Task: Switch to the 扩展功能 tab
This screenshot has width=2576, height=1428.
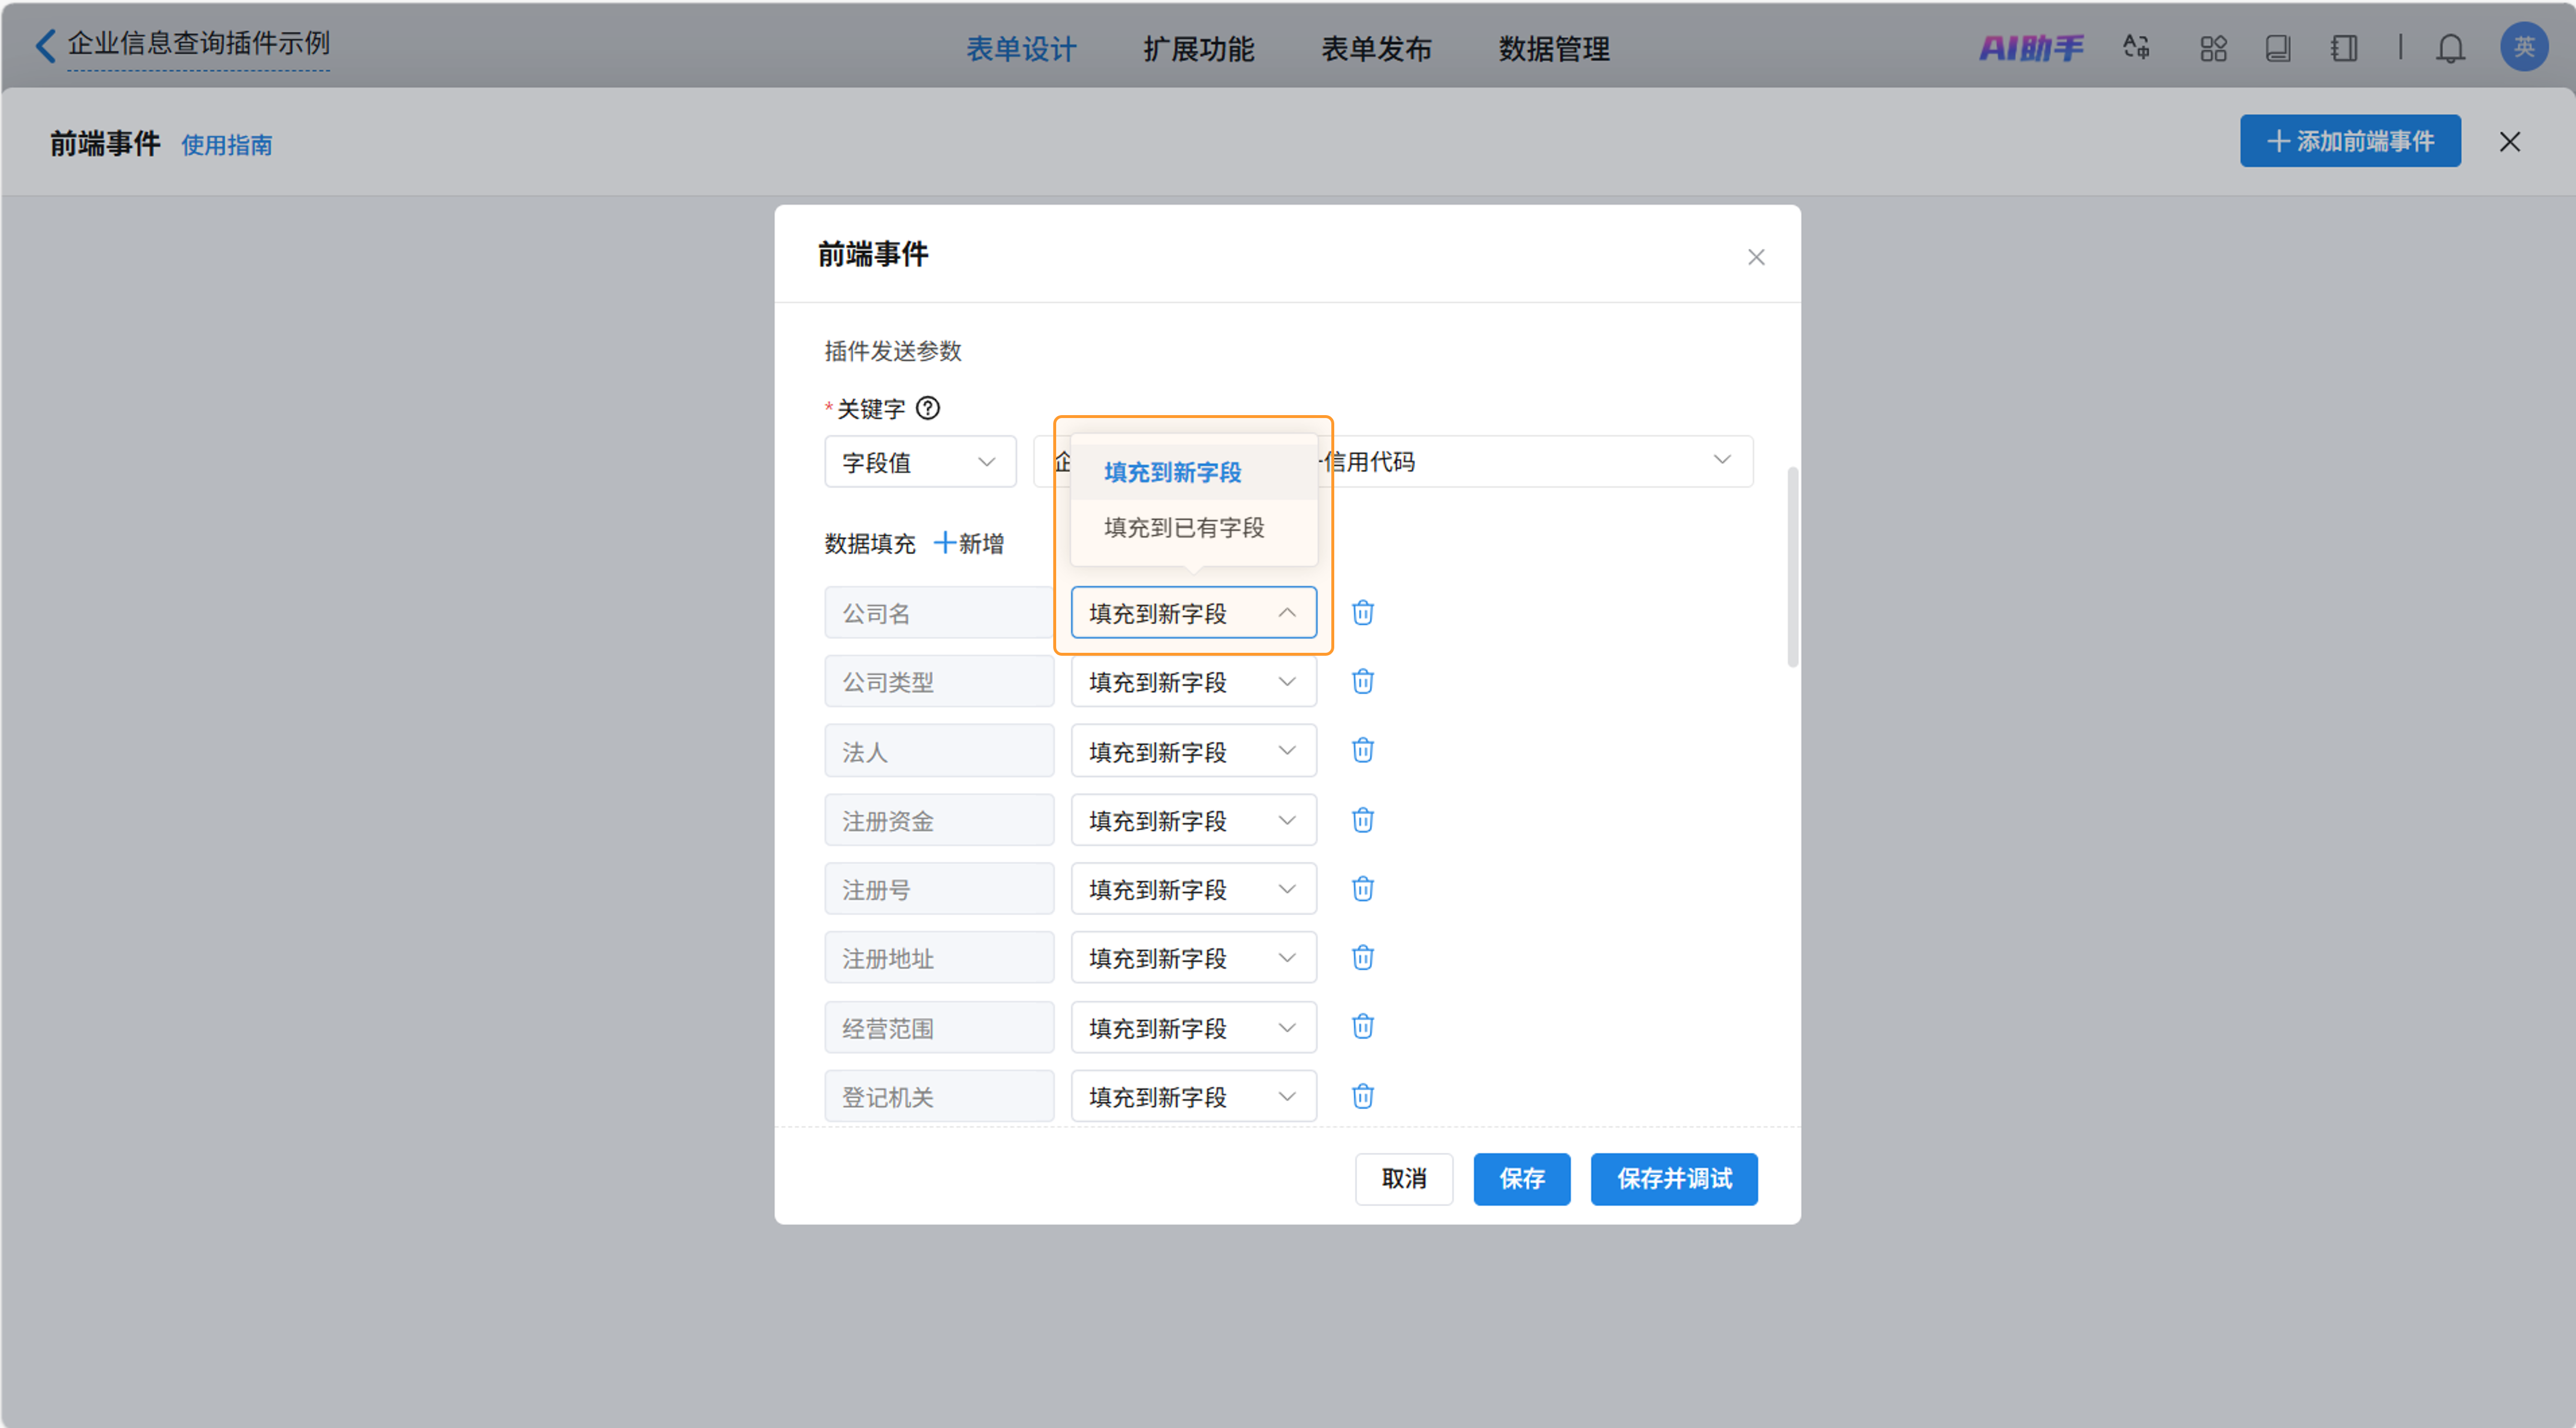Action: tap(1198, 49)
